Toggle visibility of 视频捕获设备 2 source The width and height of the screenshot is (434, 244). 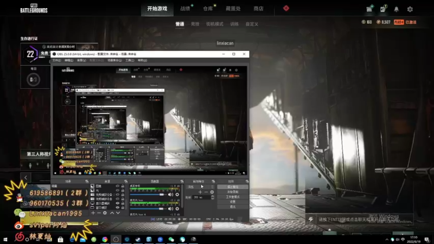(117, 195)
